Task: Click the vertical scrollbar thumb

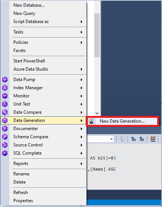Action: tap(97, 35)
